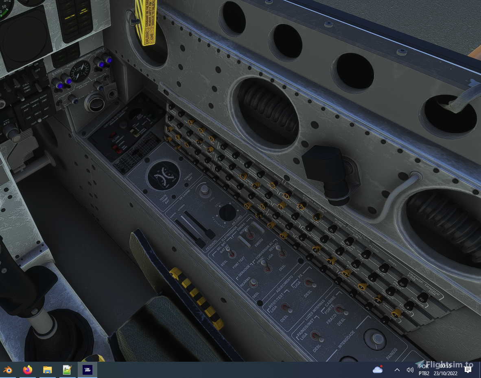Activate the guarded NORMAL/EMERG electrical switch
Viewport: 481px width, 378px height.
click(x=251, y=234)
